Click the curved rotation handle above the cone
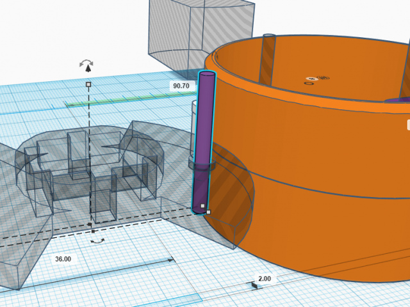 click(86, 62)
